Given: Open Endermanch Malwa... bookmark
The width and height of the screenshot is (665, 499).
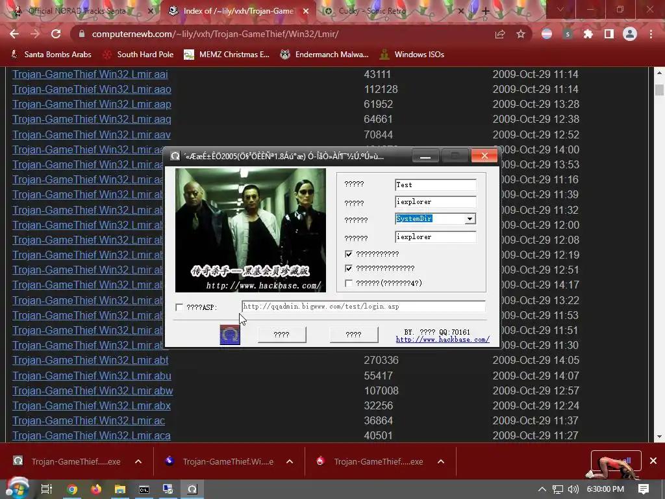Looking at the screenshot, I should tap(325, 55).
